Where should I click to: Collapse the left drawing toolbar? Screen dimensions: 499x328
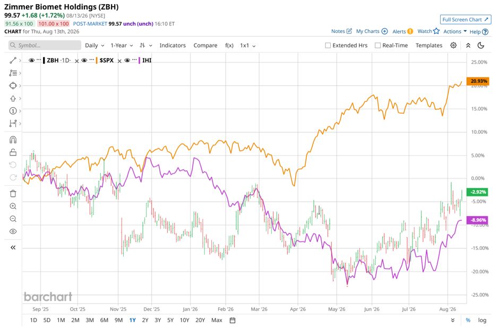point(13,247)
